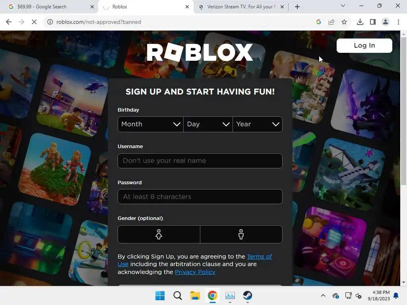Click the muted volume tray icon
This screenshot has width=407, height=305.
(359, 295)
